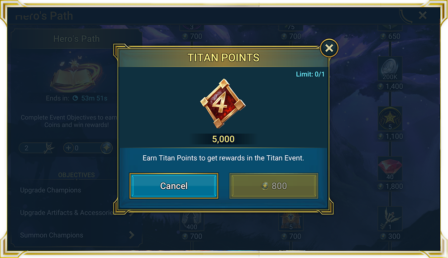Select the red gem reward costing 1,800
This screenshot has height=258, width=448.
[x=390, y=168]
